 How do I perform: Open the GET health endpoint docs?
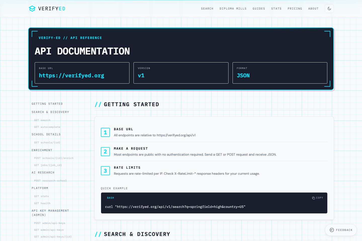[42, 203]
